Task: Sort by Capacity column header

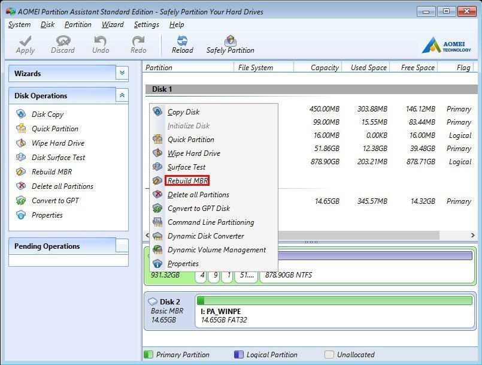Action: tap(325, 68)
